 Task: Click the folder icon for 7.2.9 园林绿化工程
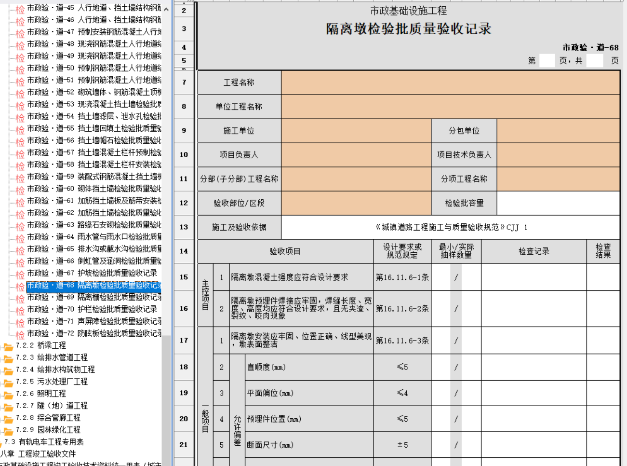[x=8, y=431]
